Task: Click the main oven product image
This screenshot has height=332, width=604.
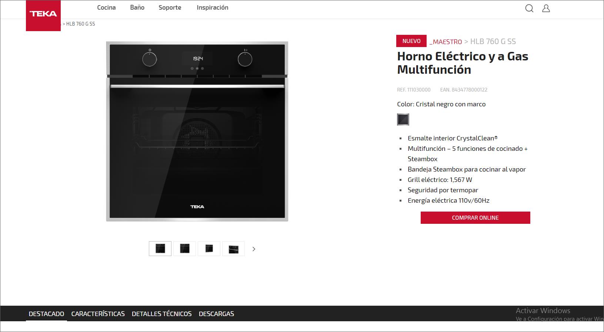Action: tap(197, 132)
